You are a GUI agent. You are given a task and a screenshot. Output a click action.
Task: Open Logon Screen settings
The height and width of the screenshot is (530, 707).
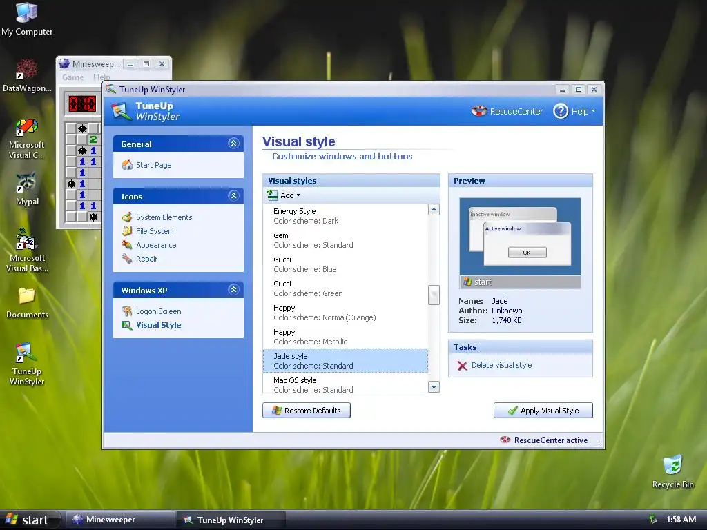(x=158, y=311)
